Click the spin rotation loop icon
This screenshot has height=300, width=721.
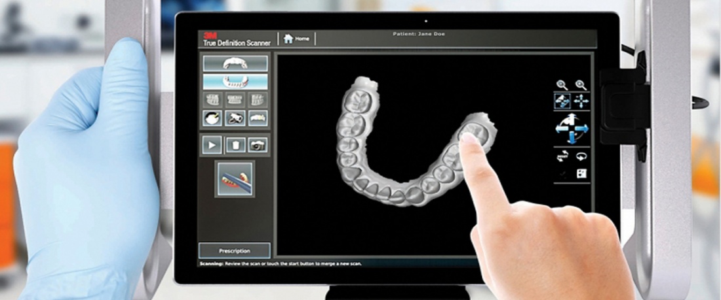581,156
